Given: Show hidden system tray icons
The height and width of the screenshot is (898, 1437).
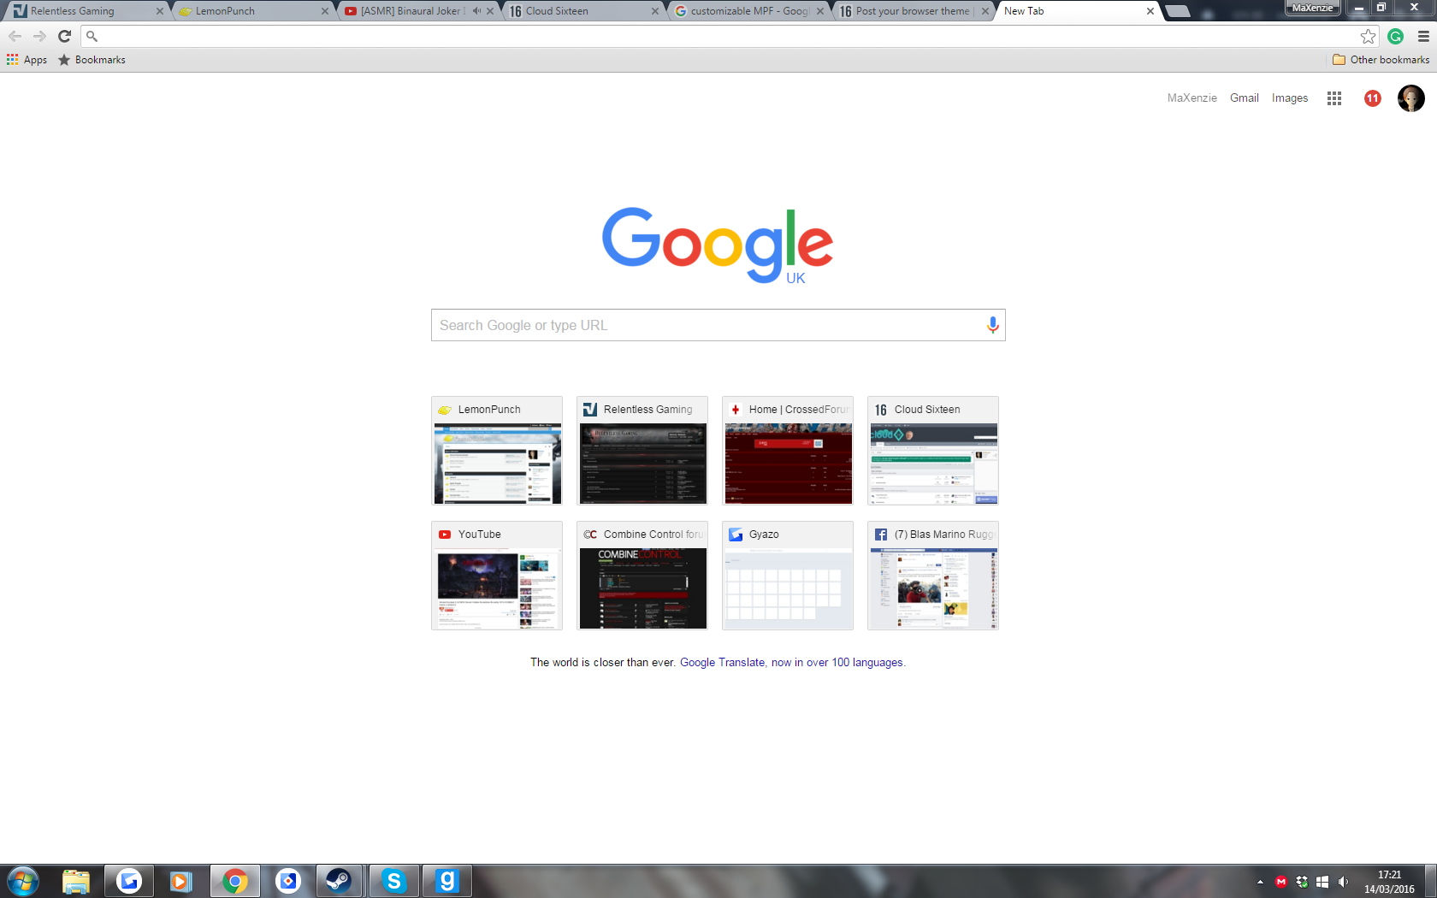Looking at the screenshot, I should pos(1260,882).
